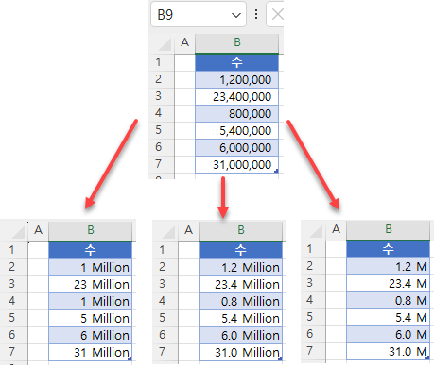
Task: Click blue header cell in top sheet
Action: point(237,62)
